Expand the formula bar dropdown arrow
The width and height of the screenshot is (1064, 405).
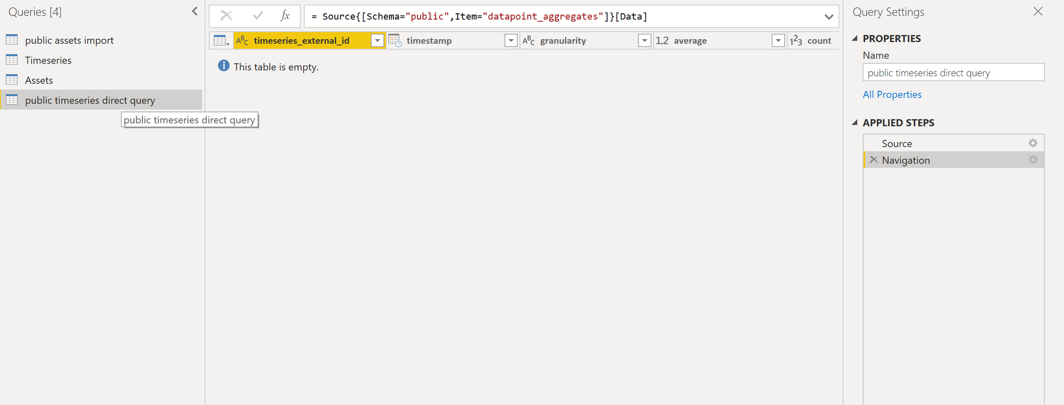tap(828, 17)
